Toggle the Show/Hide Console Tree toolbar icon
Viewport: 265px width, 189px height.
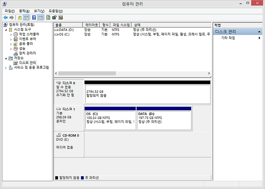coord(26,17)
